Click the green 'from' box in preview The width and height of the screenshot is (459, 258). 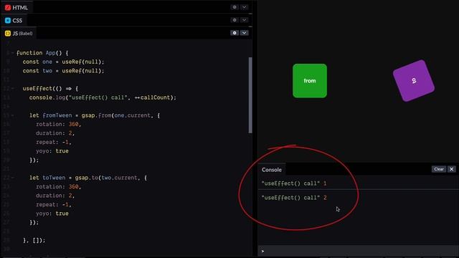click(310, 81)
